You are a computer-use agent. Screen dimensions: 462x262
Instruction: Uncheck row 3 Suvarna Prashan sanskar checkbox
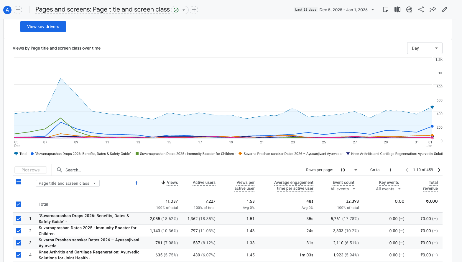[19, 243]
